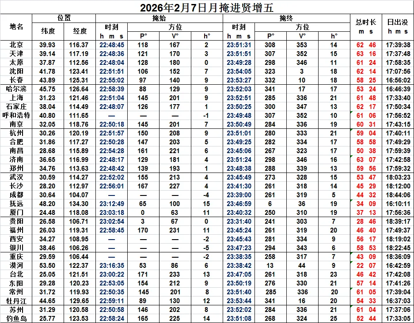Select 天津 in the place name column
414x323 pixels.
click(16, 53)
